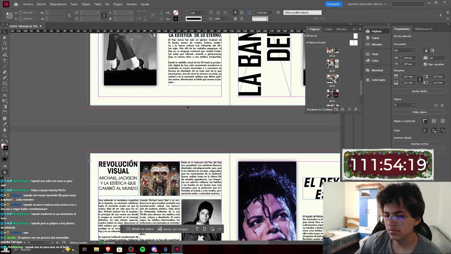Click Añadir un marco button

pos(140,229)
